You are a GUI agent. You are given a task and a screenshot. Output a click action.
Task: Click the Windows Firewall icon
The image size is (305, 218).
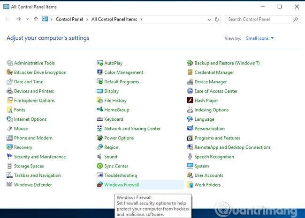[100, 184]
